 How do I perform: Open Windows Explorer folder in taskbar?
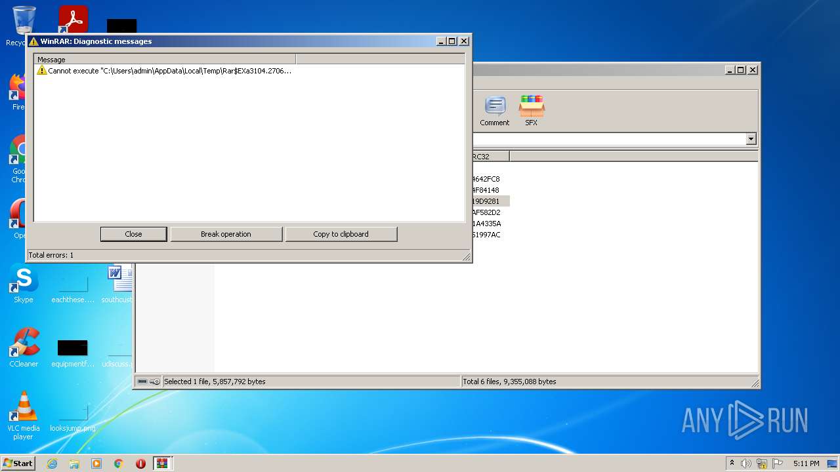(x=74, y=463)
